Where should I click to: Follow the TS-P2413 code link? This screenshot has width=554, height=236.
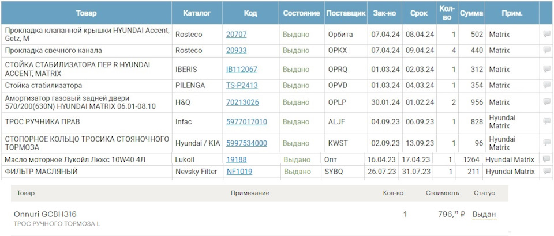242,85
